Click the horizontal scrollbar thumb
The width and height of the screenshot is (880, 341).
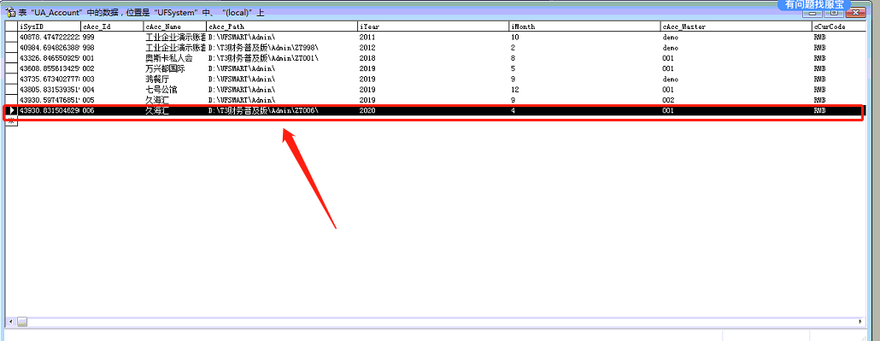coord(21,322)
